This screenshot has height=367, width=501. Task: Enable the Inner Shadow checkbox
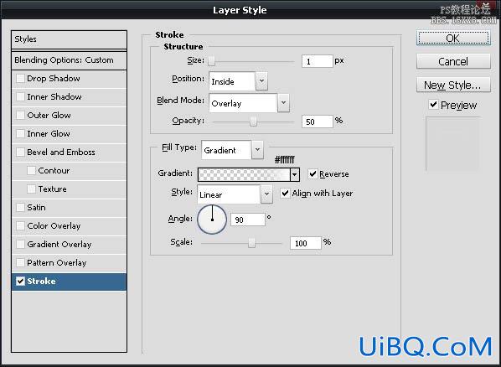point(20,96)
